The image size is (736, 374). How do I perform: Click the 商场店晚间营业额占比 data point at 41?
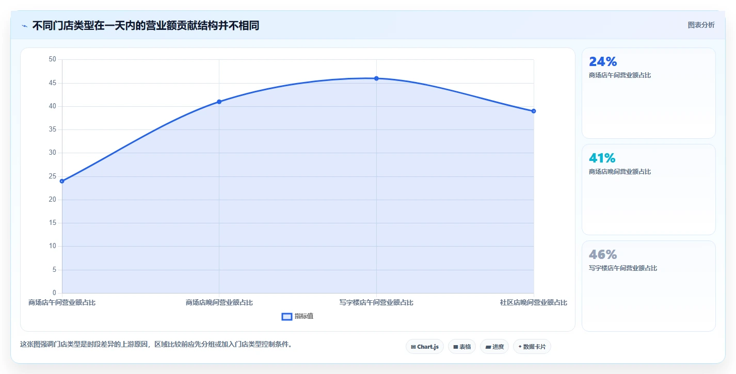point(219,102)
